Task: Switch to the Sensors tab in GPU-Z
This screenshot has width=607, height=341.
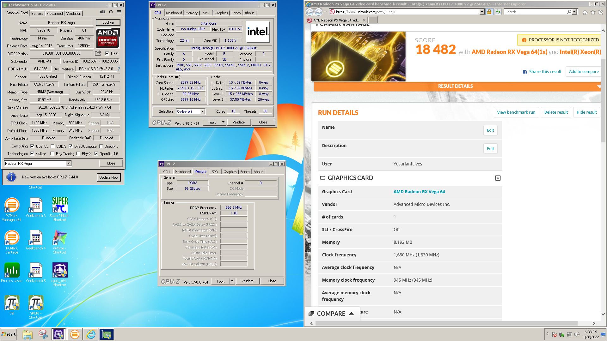Action: (37, 13)
